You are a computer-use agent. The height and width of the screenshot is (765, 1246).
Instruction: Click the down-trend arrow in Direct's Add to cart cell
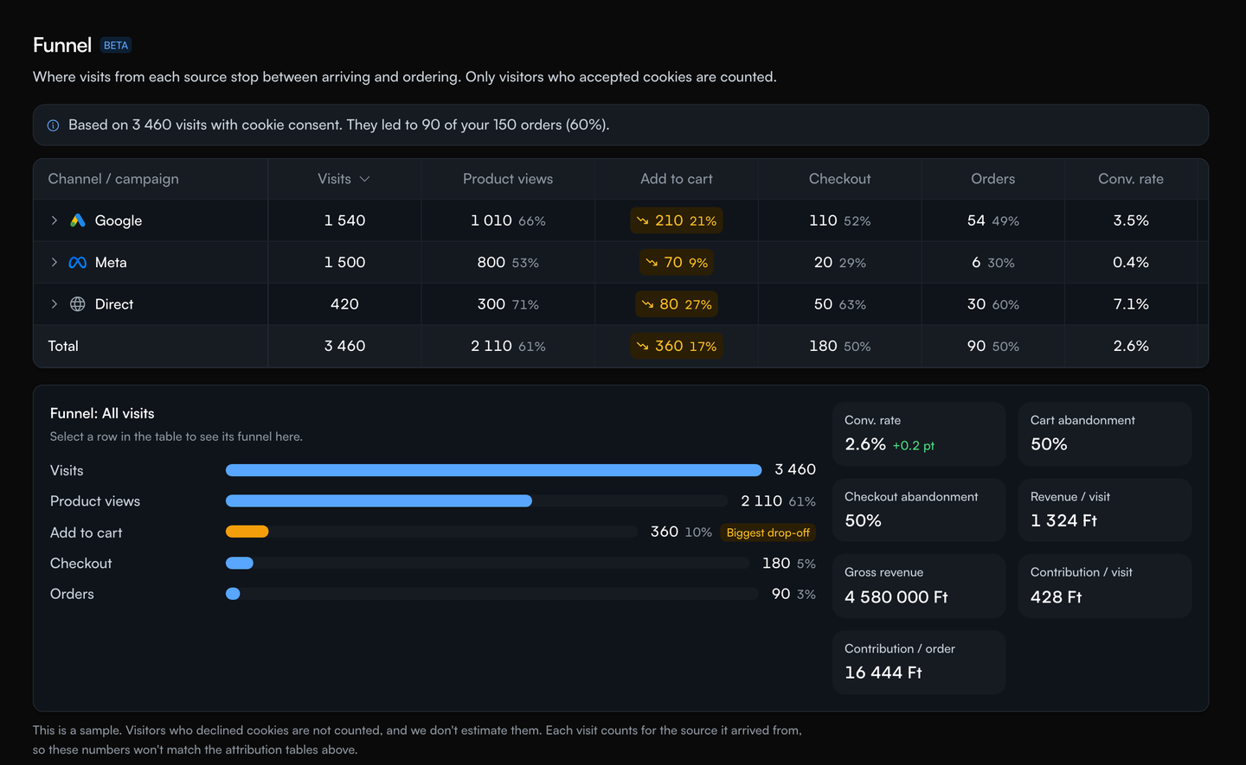[647, 304]
